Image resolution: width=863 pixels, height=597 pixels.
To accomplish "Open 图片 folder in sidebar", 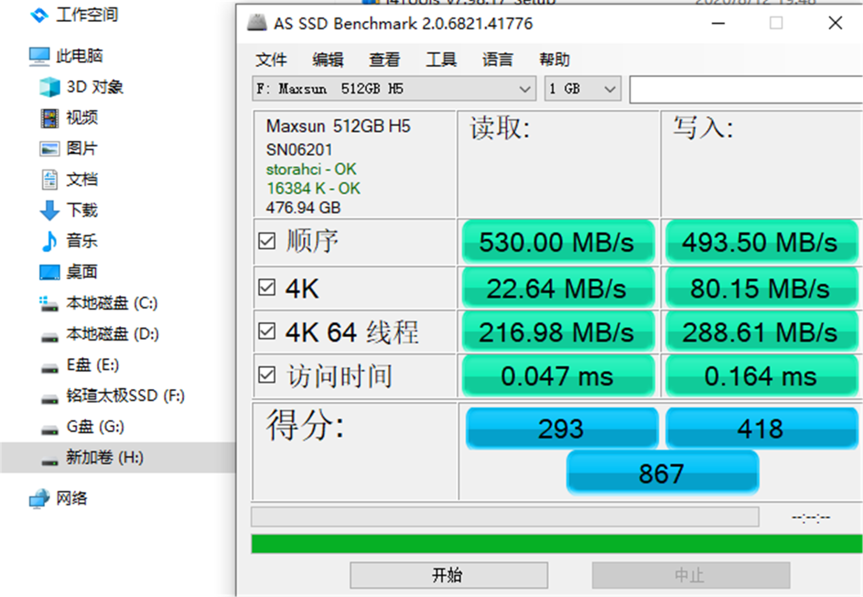I will (x=82, y=149).
